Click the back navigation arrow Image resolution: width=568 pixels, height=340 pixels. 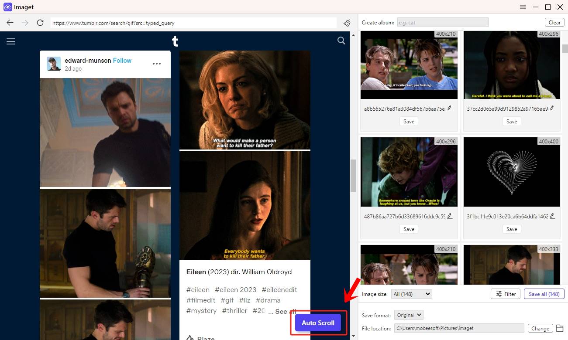(10, 23)
